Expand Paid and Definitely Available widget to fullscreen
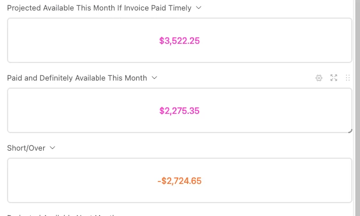The image size is (360, 216). pos(334,78)
